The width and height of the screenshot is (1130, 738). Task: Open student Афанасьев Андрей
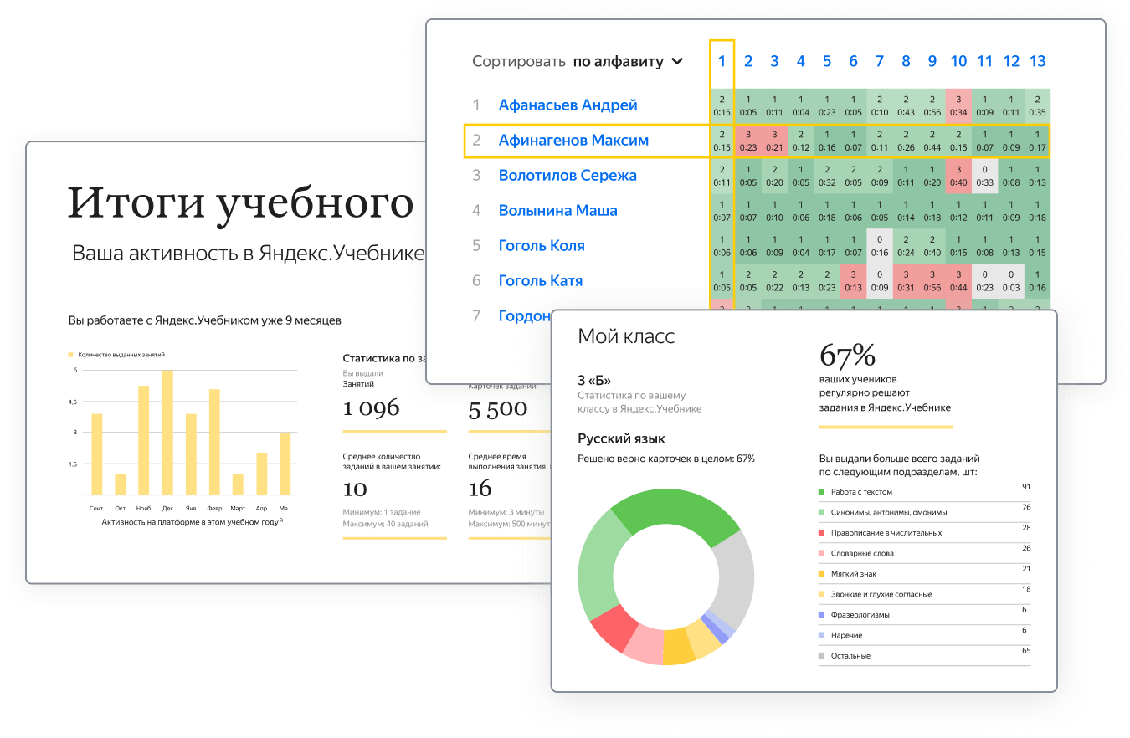(x=568, y=105)
